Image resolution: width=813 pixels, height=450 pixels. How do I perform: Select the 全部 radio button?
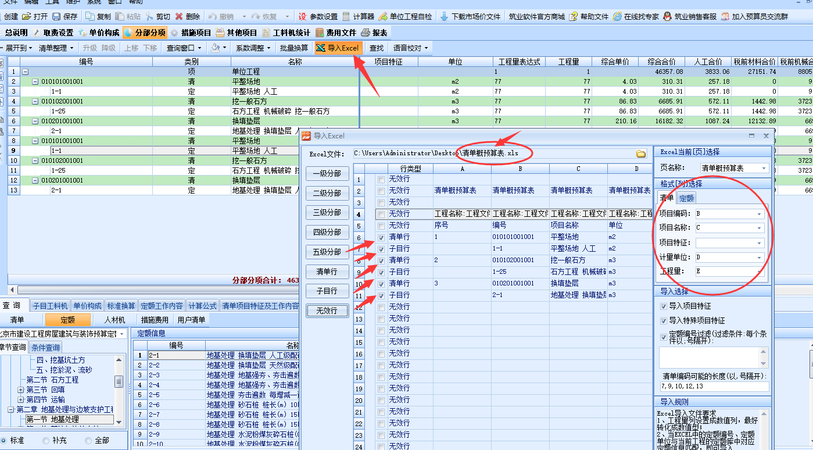point(88,441)
